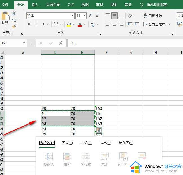Align text left
The image size is (183, 175).
click(x=108, y=24)
